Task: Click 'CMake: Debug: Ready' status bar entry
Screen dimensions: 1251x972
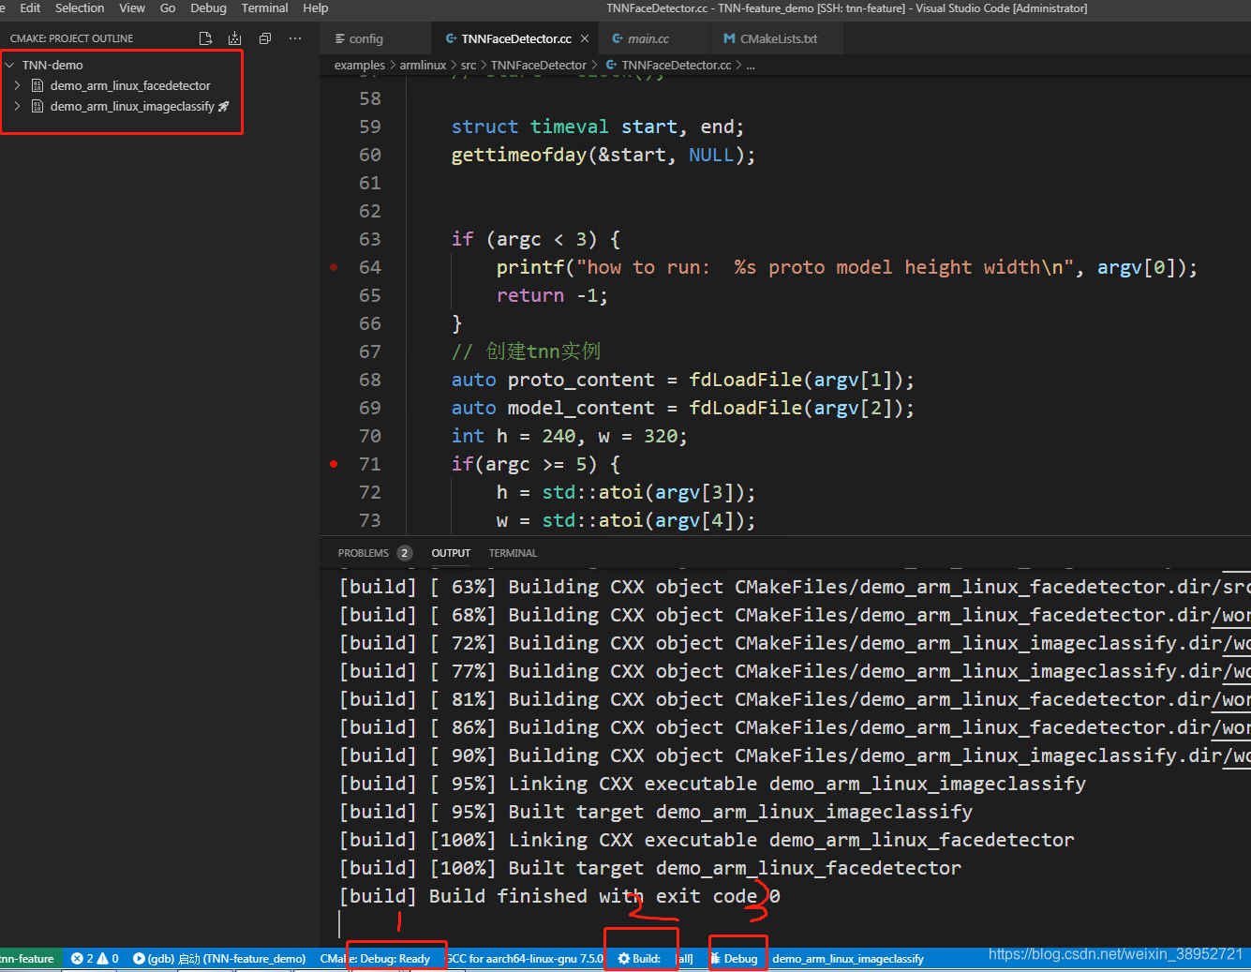Action: (375, 958)
